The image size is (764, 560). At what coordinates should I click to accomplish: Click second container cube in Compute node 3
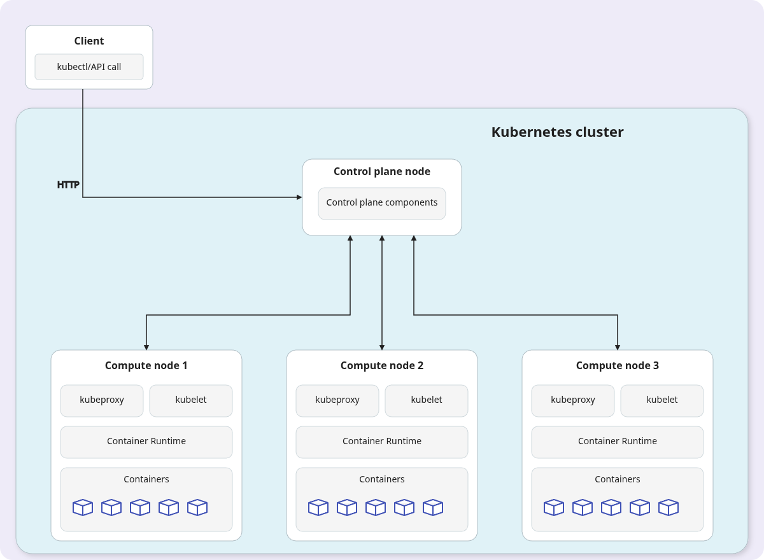(583, 507)
